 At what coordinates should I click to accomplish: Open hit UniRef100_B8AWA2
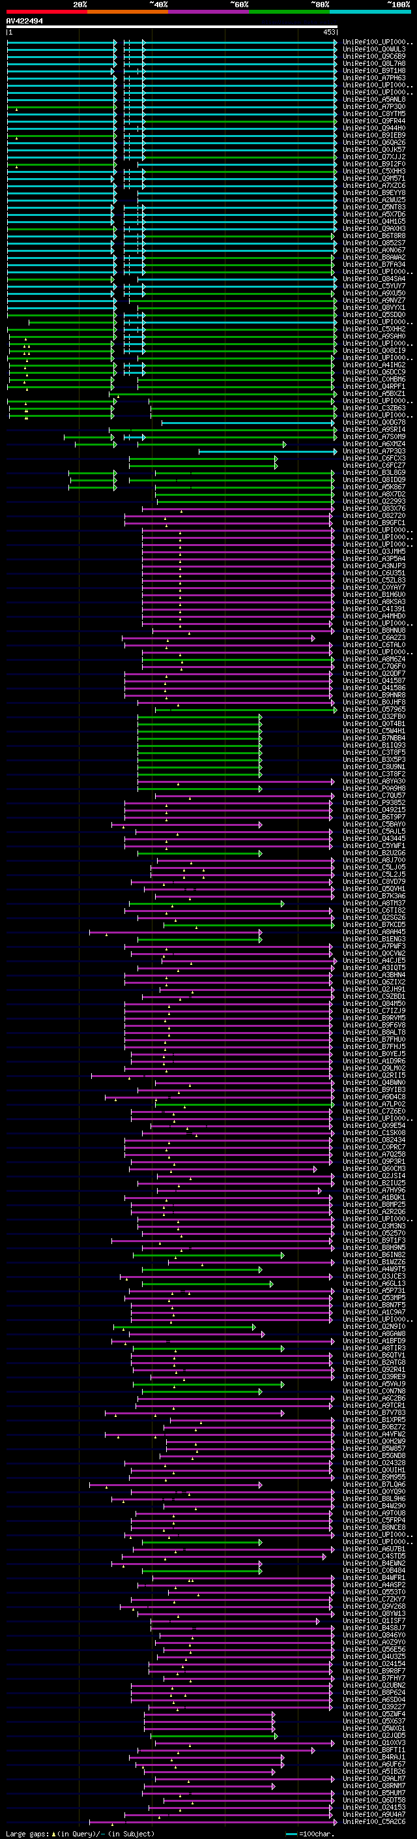click(374, 257)
